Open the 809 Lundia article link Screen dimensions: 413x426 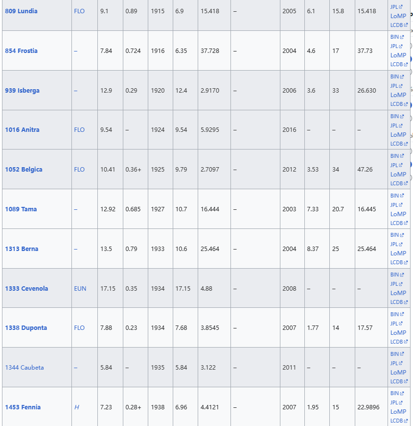(21, 11)
